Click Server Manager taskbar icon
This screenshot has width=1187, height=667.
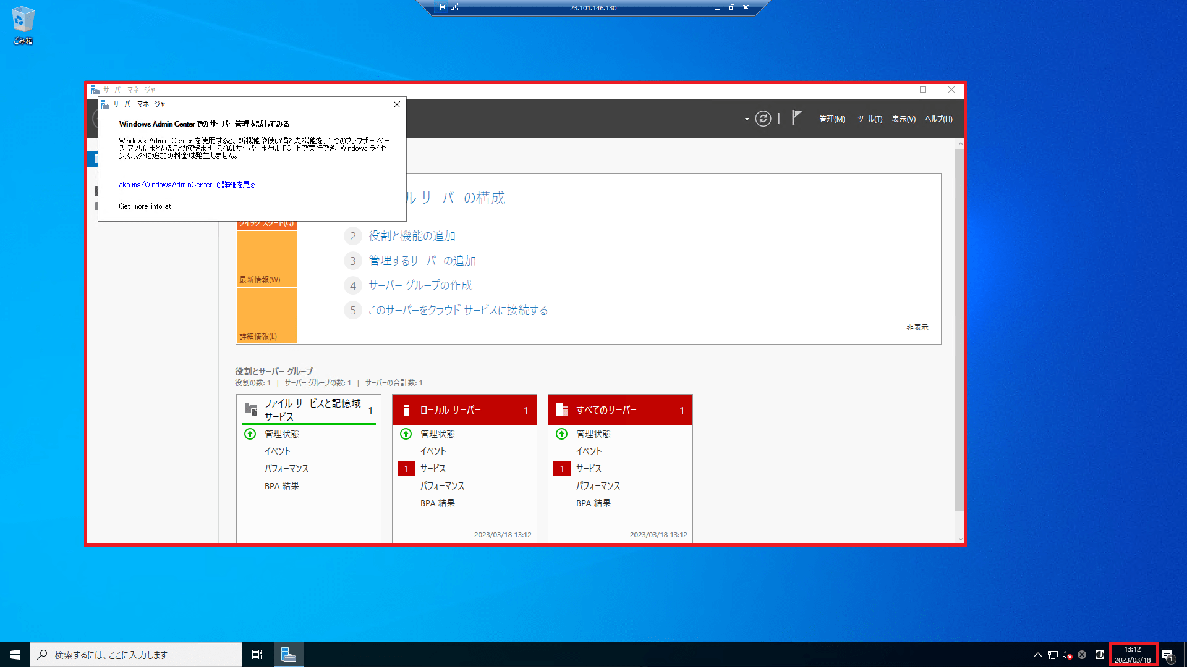coord(288,655)
